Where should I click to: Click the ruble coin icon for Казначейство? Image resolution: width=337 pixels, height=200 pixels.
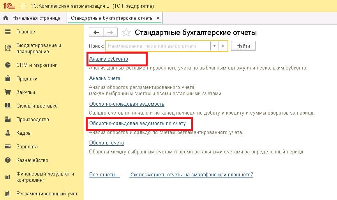[x=8, y=160]
